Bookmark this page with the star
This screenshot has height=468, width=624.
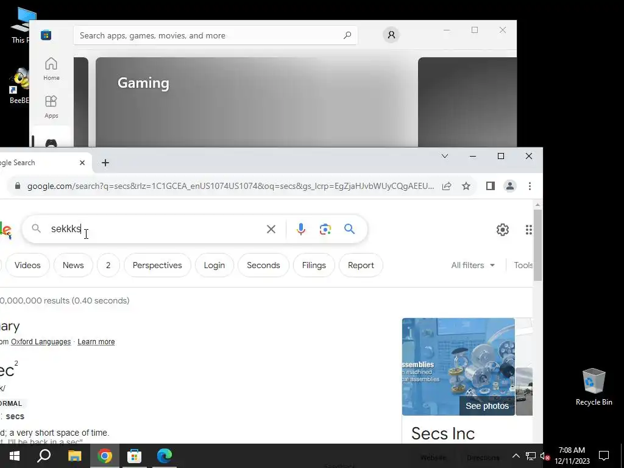click(x=466, y=186)
